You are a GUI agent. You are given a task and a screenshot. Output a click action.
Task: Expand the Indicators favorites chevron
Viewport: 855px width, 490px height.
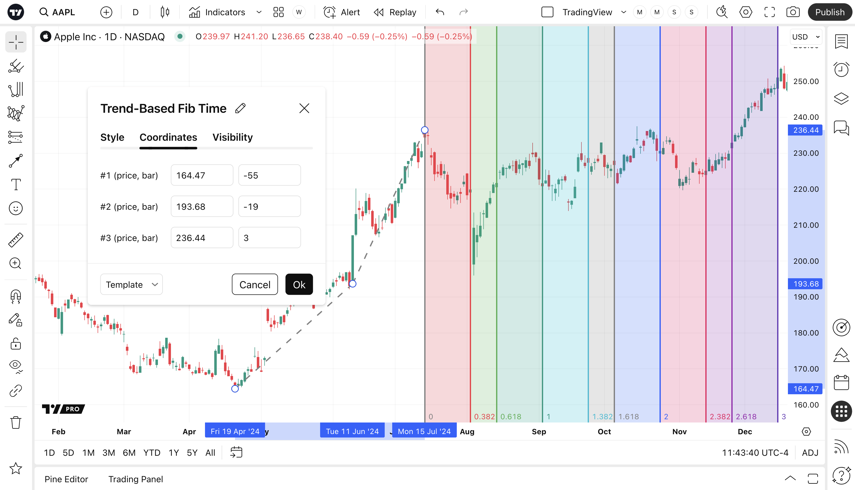(259, 12)
